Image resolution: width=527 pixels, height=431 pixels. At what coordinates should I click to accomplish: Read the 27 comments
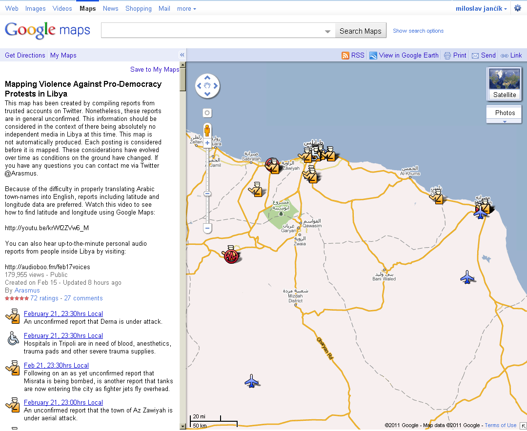pyautogui.click(x=83, y=298)
